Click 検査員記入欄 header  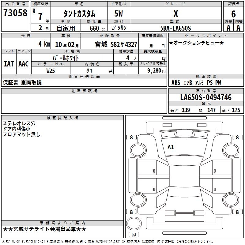(x=62, y=118)
